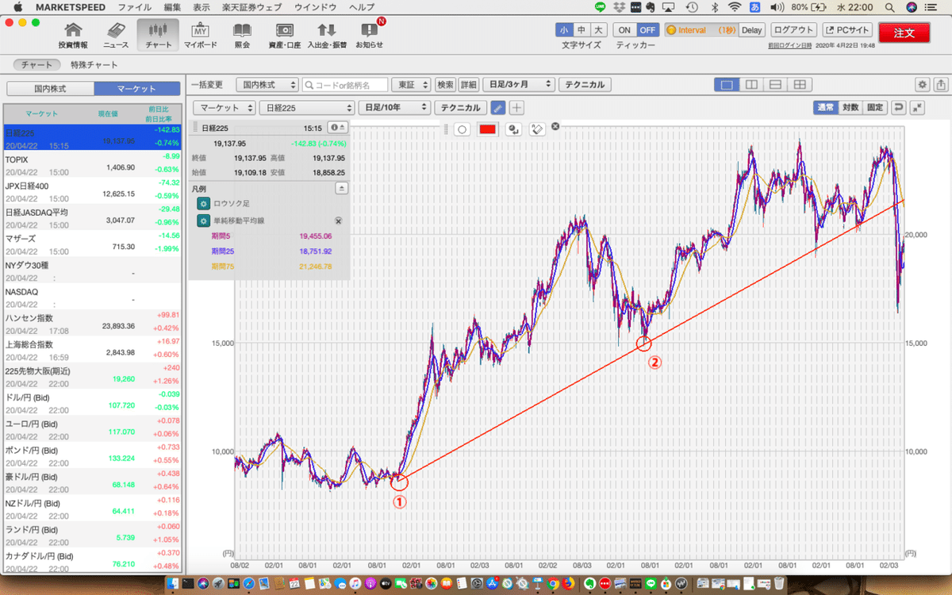The width and height of the screenshot is (952, 595).
Task: Toggle the Delay button
Action: tap(752, 29)
